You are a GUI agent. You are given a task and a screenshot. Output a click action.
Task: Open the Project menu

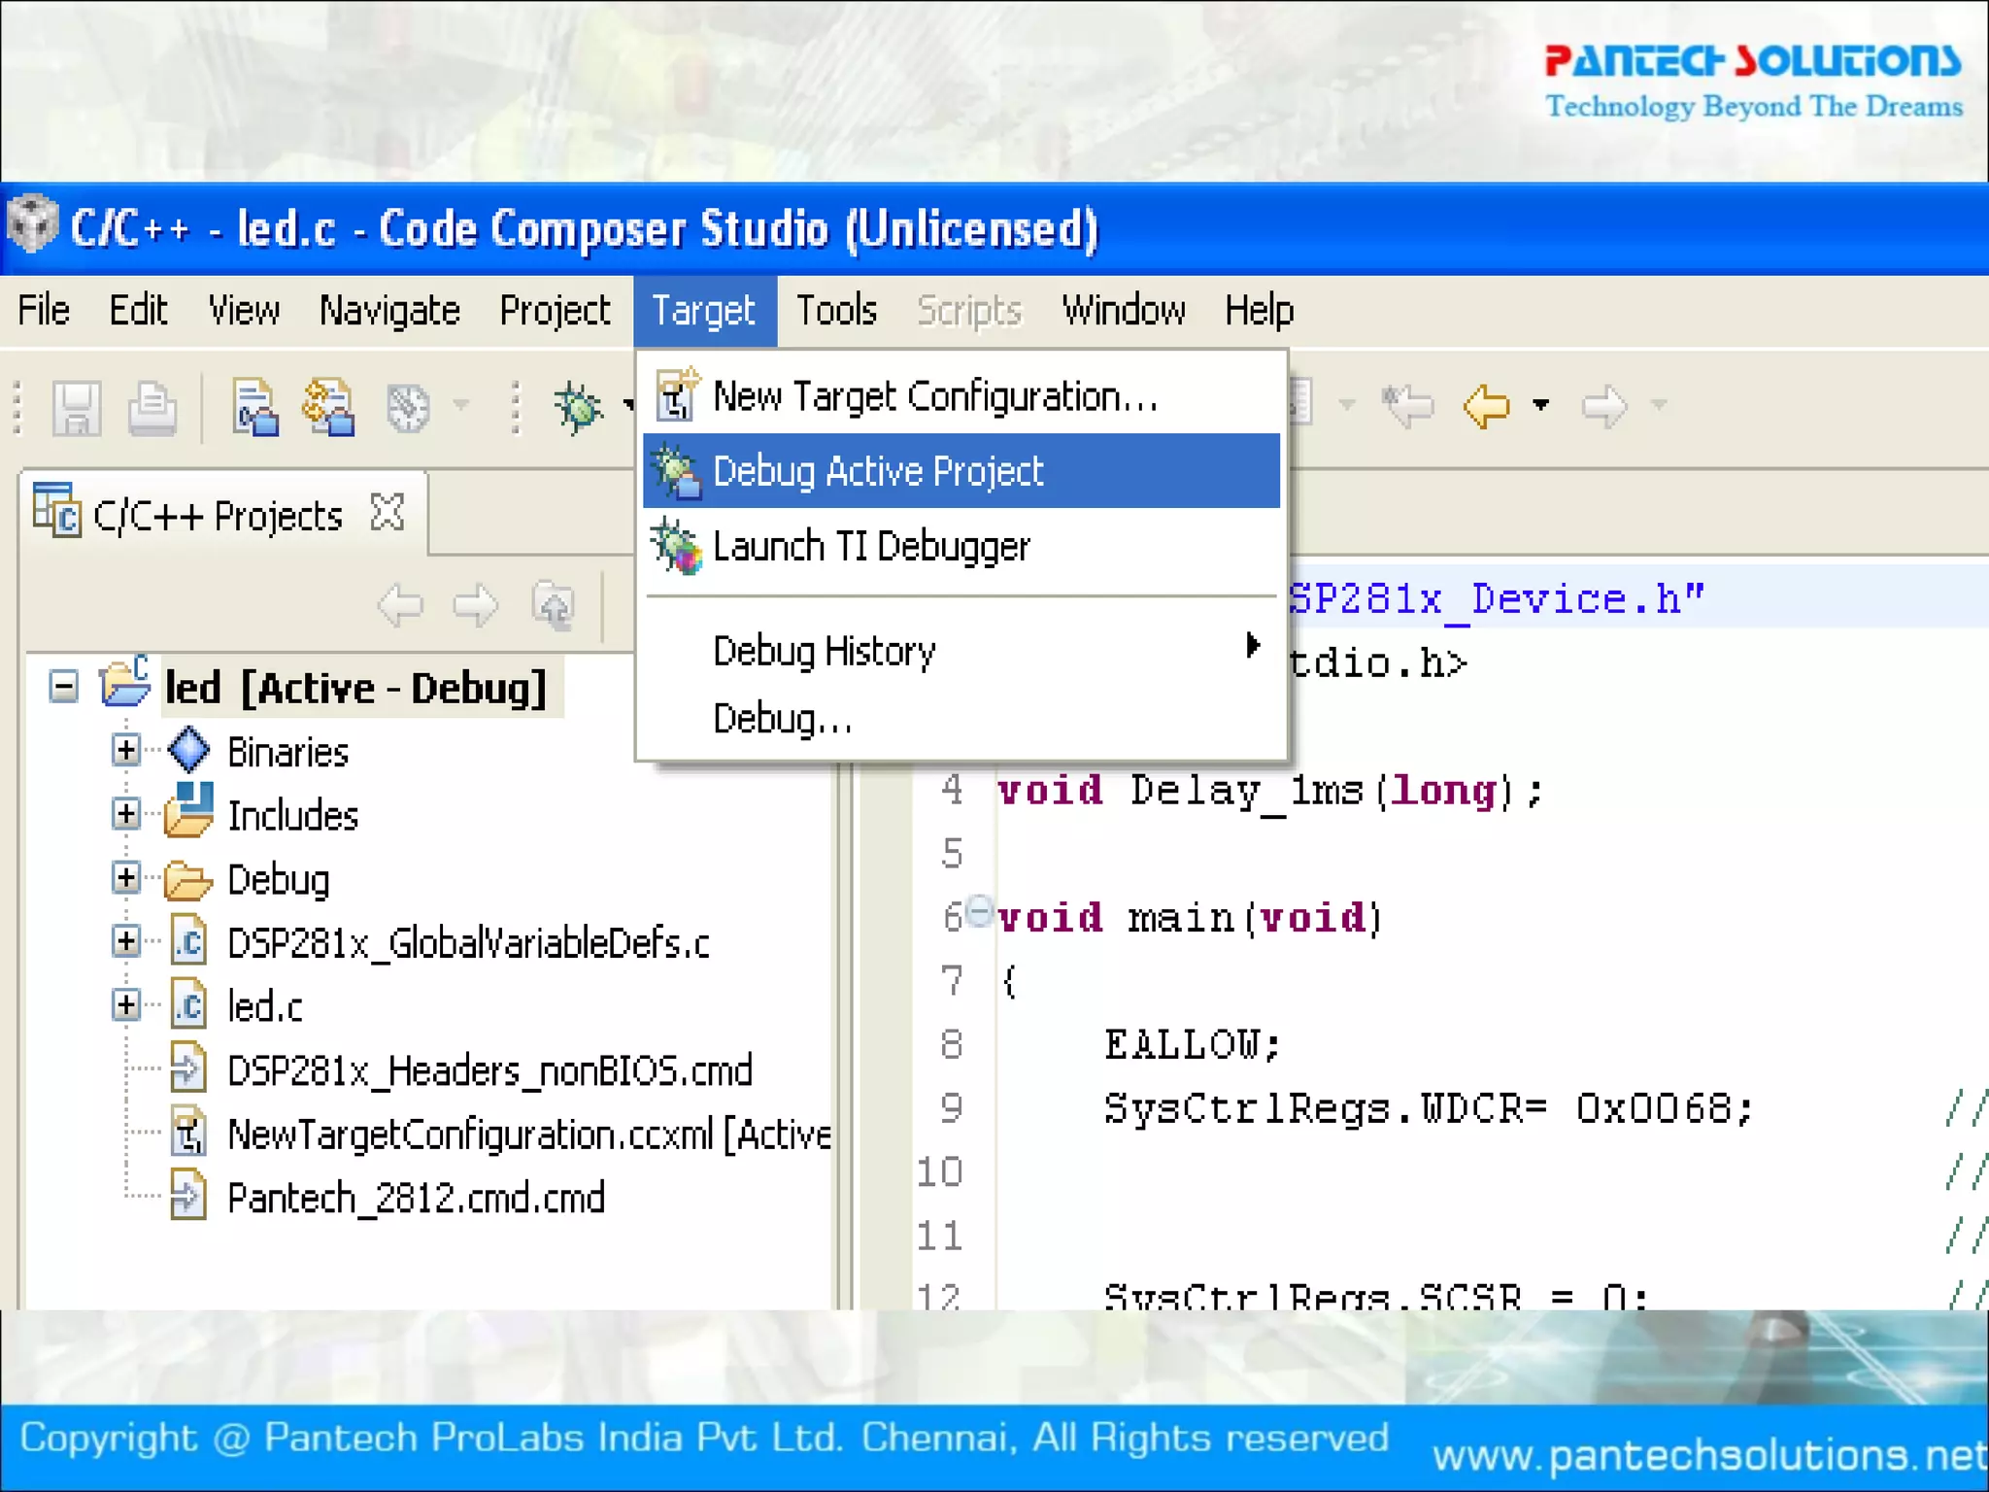coord(555,311)
